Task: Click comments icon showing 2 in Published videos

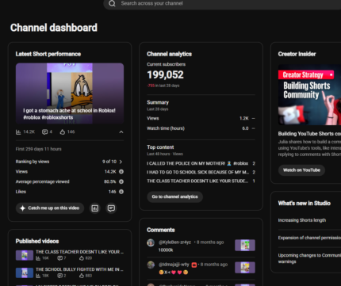Action: coord(59,276)
